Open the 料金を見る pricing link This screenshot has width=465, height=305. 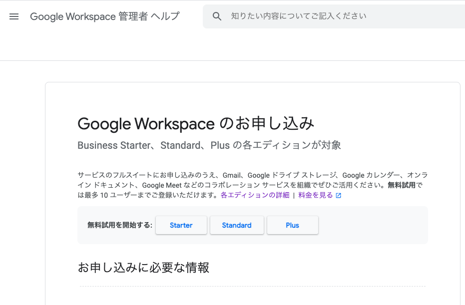316,195
